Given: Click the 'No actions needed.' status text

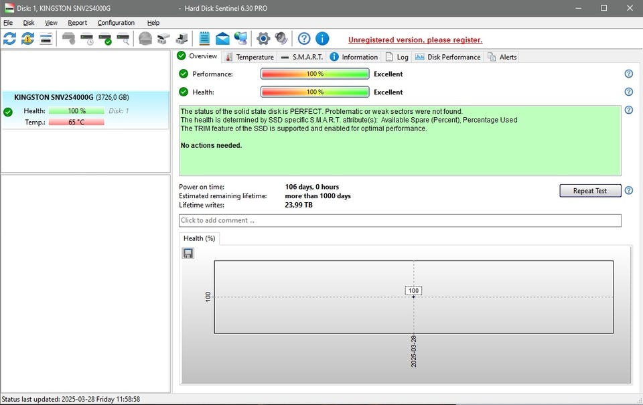Looking at the screenshot, I should tap(211, 145).
